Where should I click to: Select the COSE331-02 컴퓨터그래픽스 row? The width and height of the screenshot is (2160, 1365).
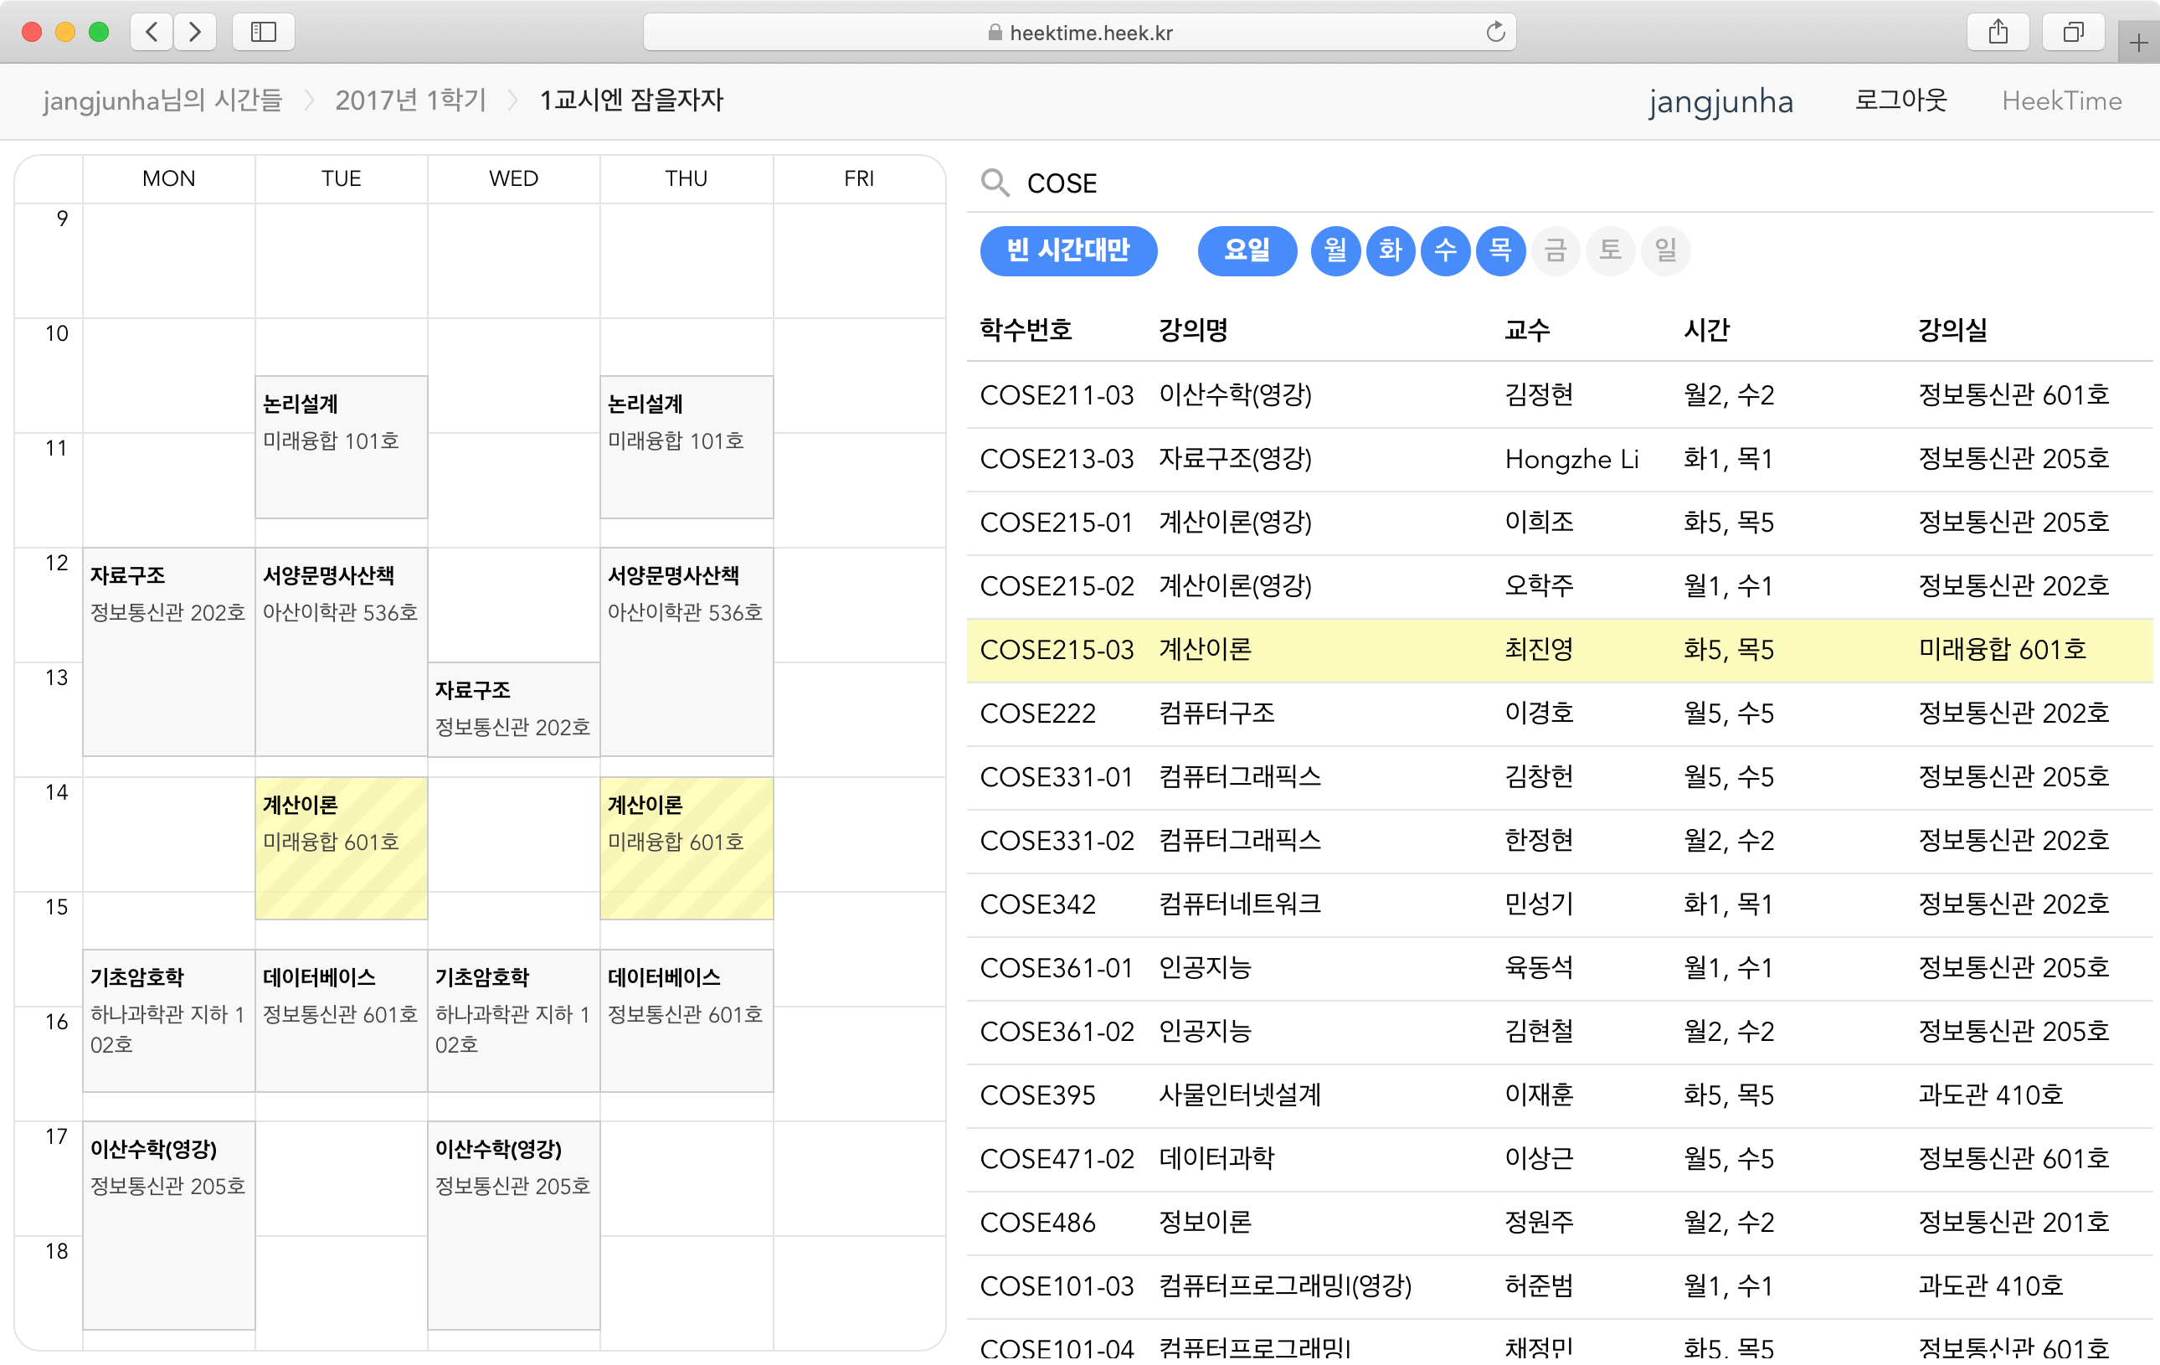1559,841
